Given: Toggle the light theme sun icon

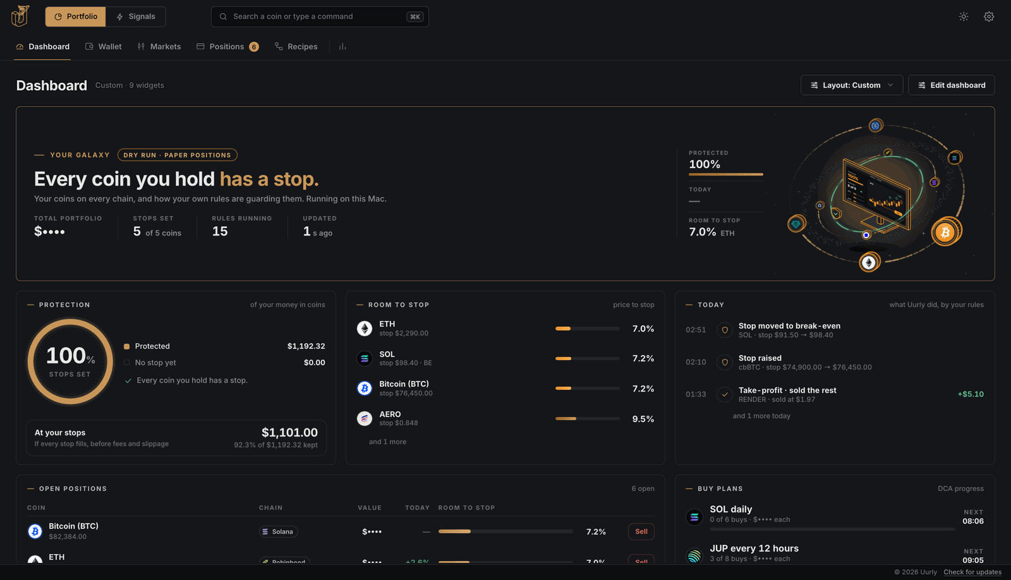Looking at the screenshot, I should 964,16.
